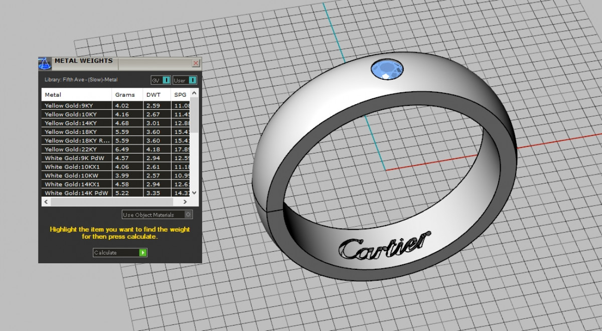602x331 pixels.
Task: Select the White Gold:10KW row
Action: pos(75,176)
